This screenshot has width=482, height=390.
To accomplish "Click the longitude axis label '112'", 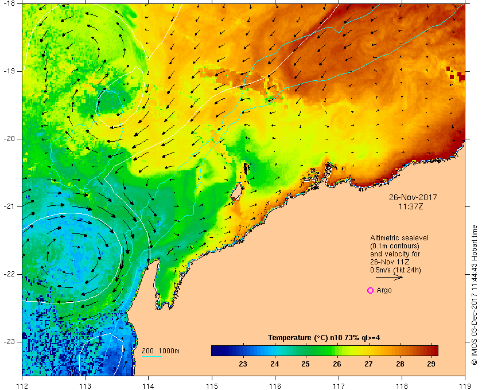I will pos(22,386).
